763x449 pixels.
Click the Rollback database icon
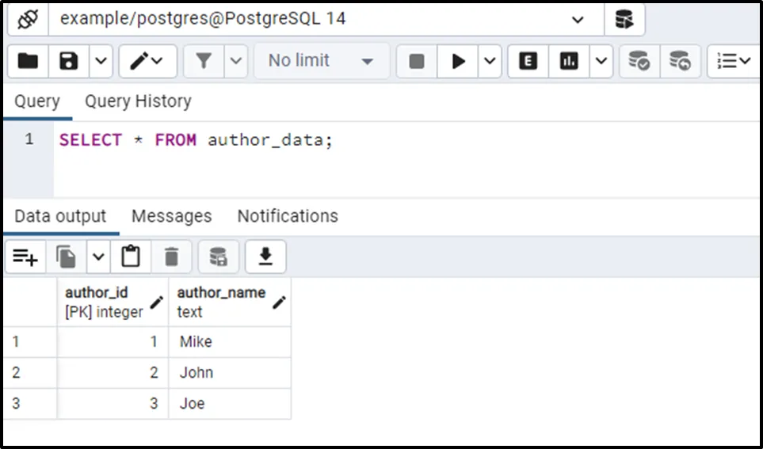tap(680, 61)
